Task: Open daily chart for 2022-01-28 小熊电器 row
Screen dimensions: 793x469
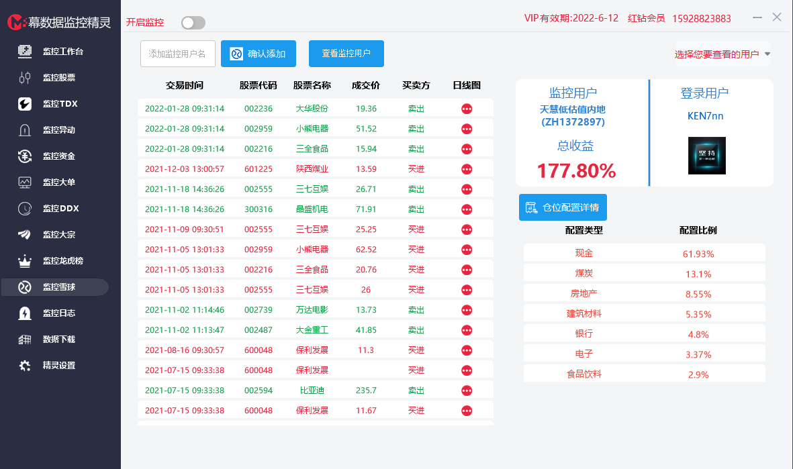Action: click(467, 129)
